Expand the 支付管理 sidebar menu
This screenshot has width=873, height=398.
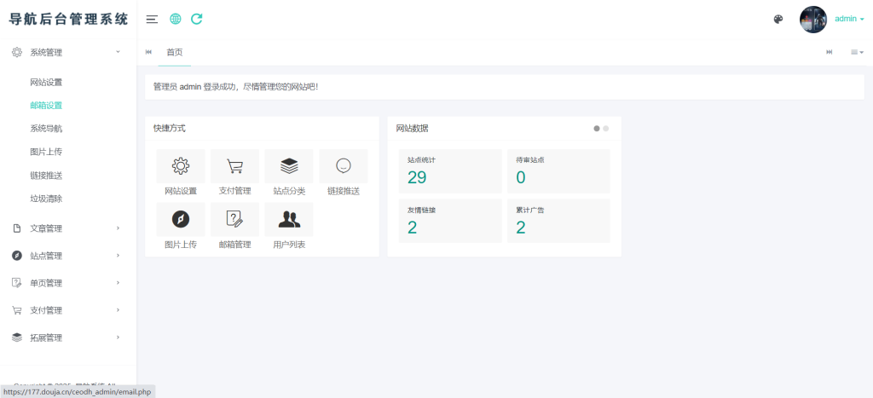pyautogui.click(x=68, y=310)
